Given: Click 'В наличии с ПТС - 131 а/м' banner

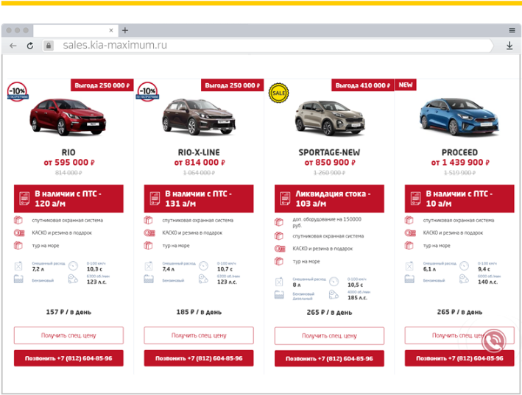Looking at the screenshot, I should [x=199, y=199].
